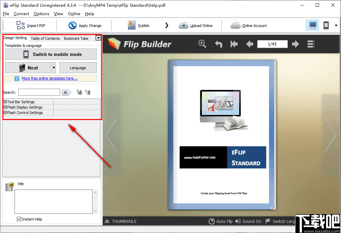Open the Options menu
341x233 pixels.
41,14
